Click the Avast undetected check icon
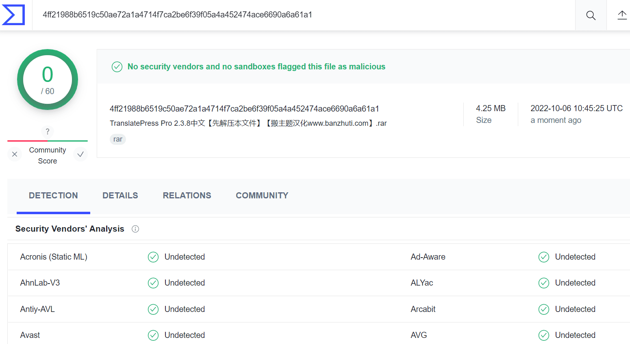 [153, 335]
